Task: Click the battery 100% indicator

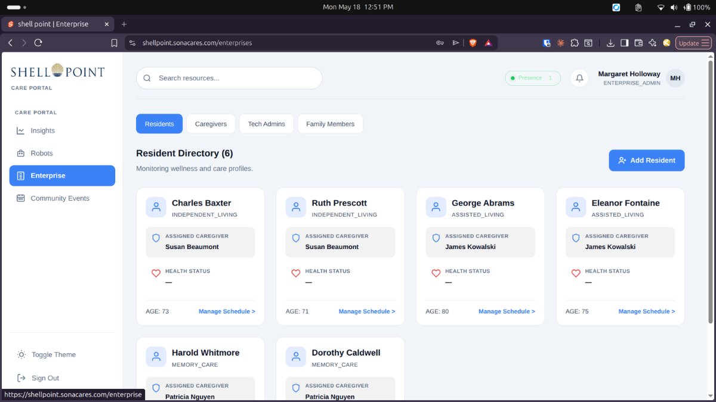Action: click(x=697, y=7)
